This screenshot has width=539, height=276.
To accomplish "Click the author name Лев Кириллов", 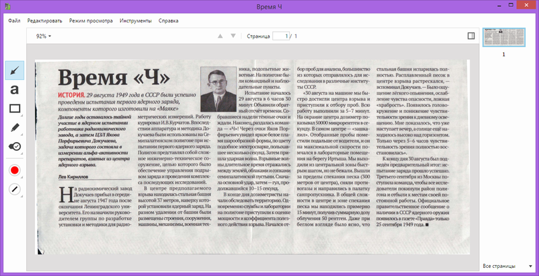I will pos(73,177).
